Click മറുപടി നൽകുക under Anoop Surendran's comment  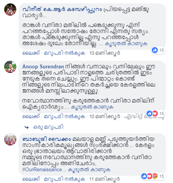pyautogui.click(x=64, y=116)
